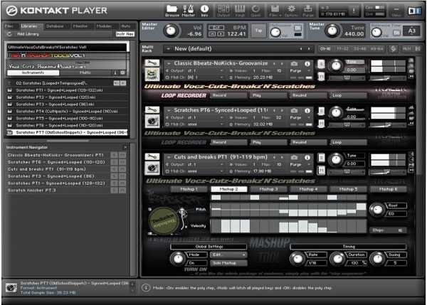The width and height of the screenshot is (427, 305).
Task: Switch to the Modules browser tab
Action: click(x=104, y=26)
